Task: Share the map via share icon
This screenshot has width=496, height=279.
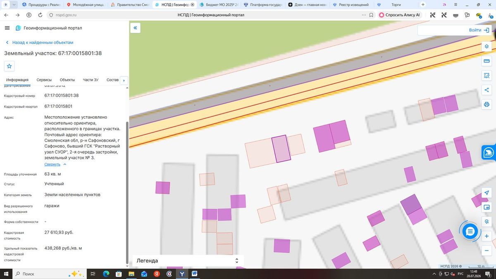Action: (x=486, y=90)
